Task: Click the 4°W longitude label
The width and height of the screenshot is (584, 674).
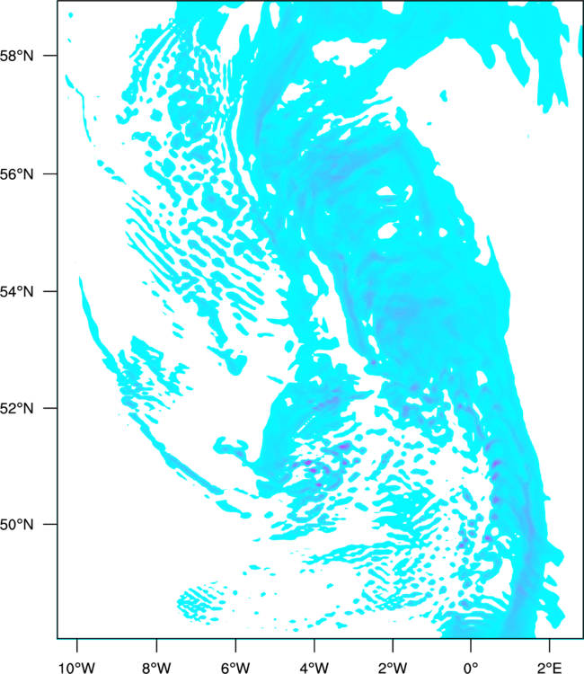Action: pos(314,668)
